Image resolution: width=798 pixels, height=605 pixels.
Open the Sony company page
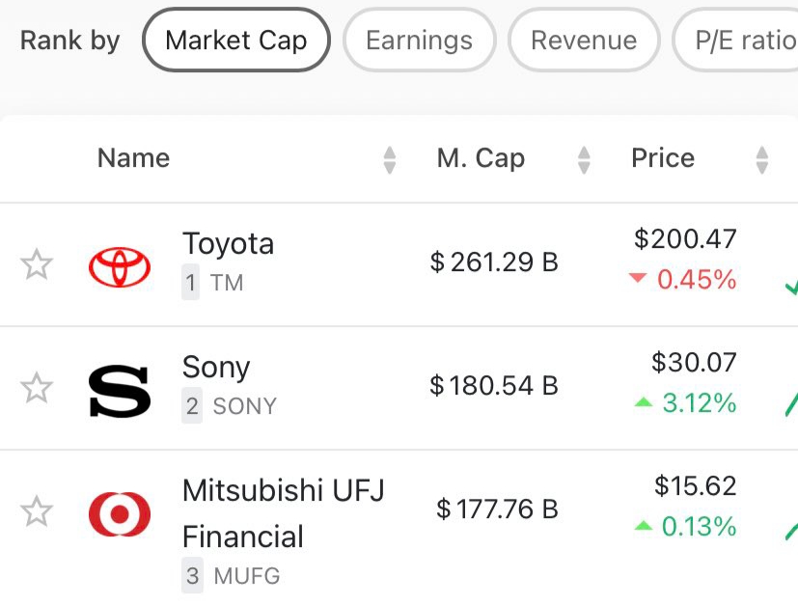tap(216, 368)
